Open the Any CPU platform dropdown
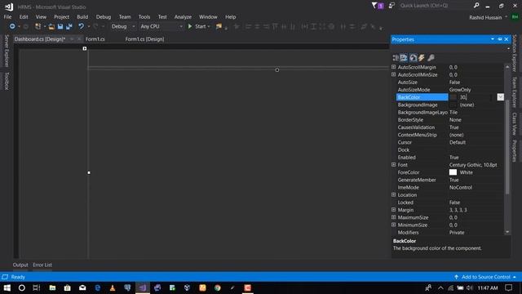Viewport: 522px width, 294px height. point(161,26)
